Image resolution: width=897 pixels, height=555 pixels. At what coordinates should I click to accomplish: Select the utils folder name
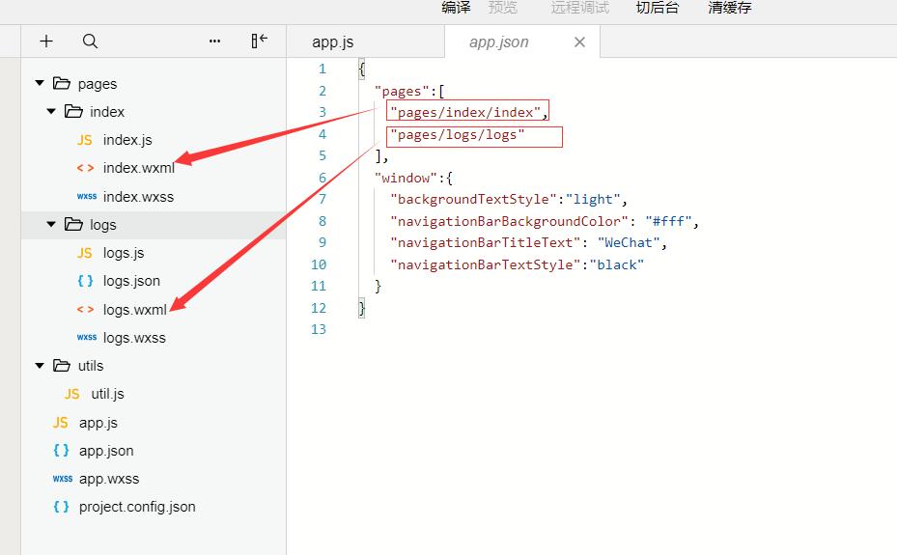91,366
